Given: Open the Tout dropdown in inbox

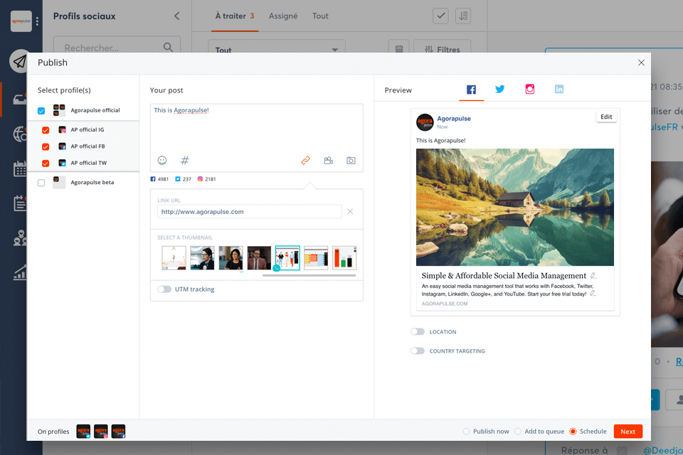Looking at the screenshot, I should pyautogui.click(x=277, y=47).
